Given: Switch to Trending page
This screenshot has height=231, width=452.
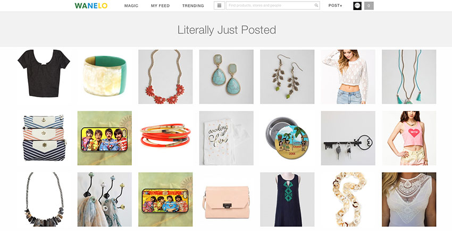Looking at the screenshot, I should click(x=193, y=6).
